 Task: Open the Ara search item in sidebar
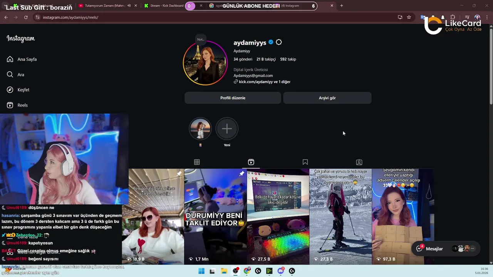click(15, 75)
